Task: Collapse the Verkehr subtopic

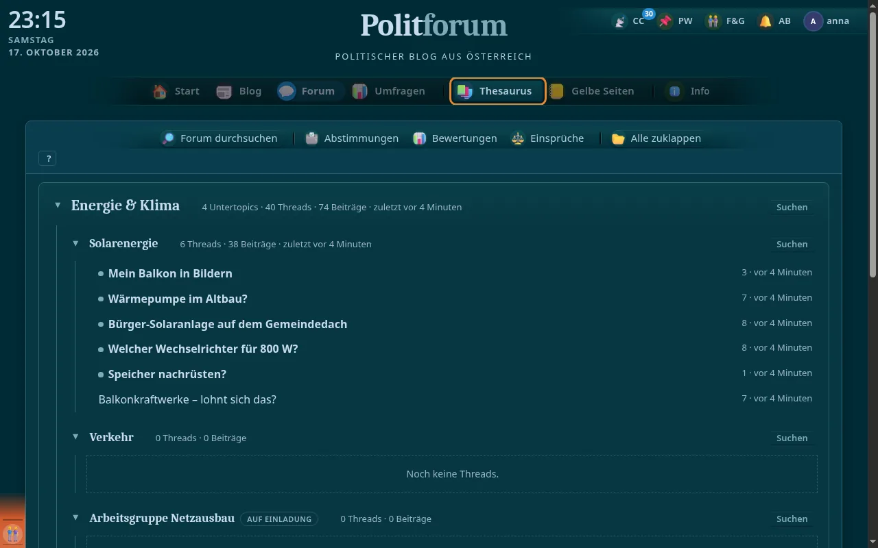Action: (x=75, y=437)
